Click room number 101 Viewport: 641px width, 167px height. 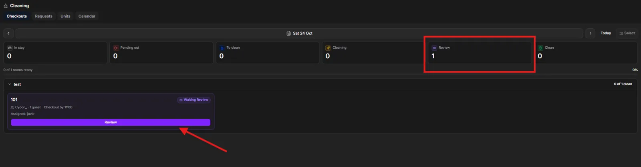[x=14, y=99]
